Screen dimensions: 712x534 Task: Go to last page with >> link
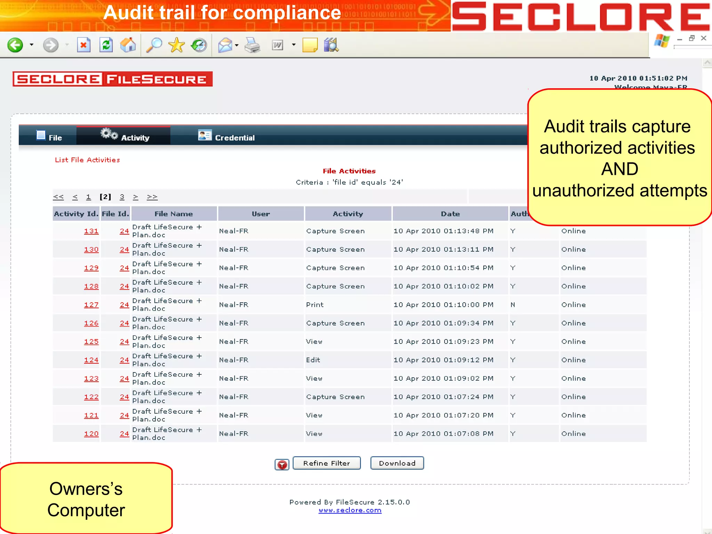coord(152,197)
